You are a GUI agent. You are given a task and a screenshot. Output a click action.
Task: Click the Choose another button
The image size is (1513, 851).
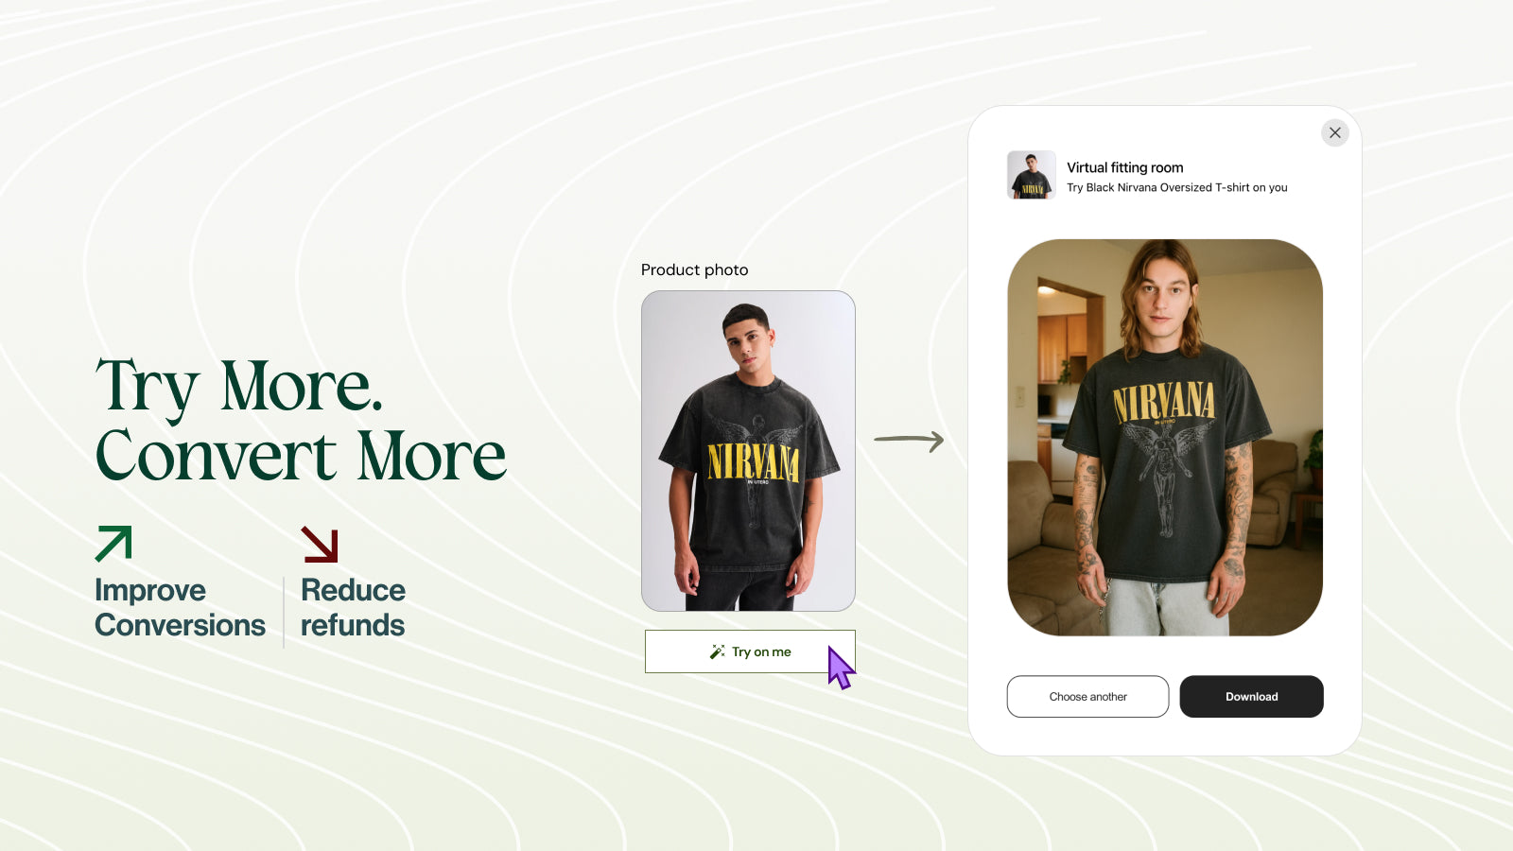pyautogui.click(x=1087, y=697)
